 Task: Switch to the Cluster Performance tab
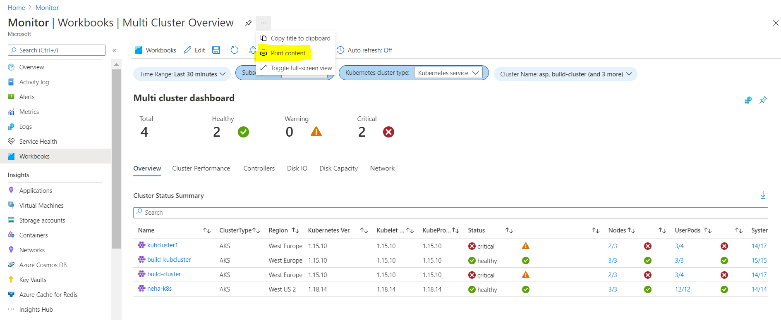click(201, 168)
